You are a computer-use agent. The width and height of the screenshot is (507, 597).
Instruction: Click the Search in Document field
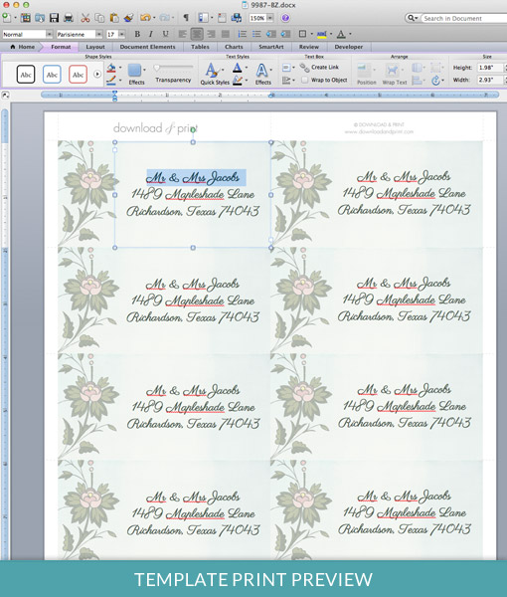(x=463, y=18)
